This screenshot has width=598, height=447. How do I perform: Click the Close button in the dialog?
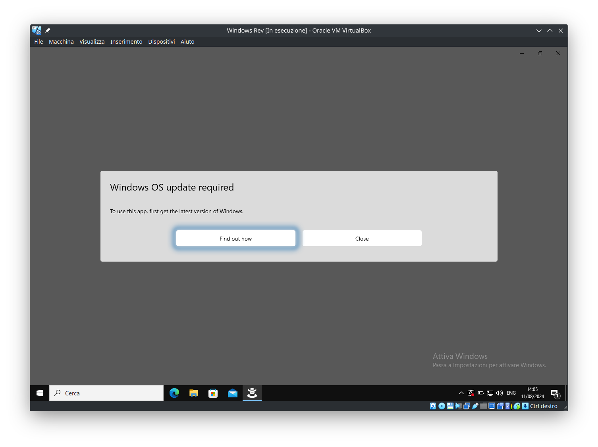click(x=362, y=239)
